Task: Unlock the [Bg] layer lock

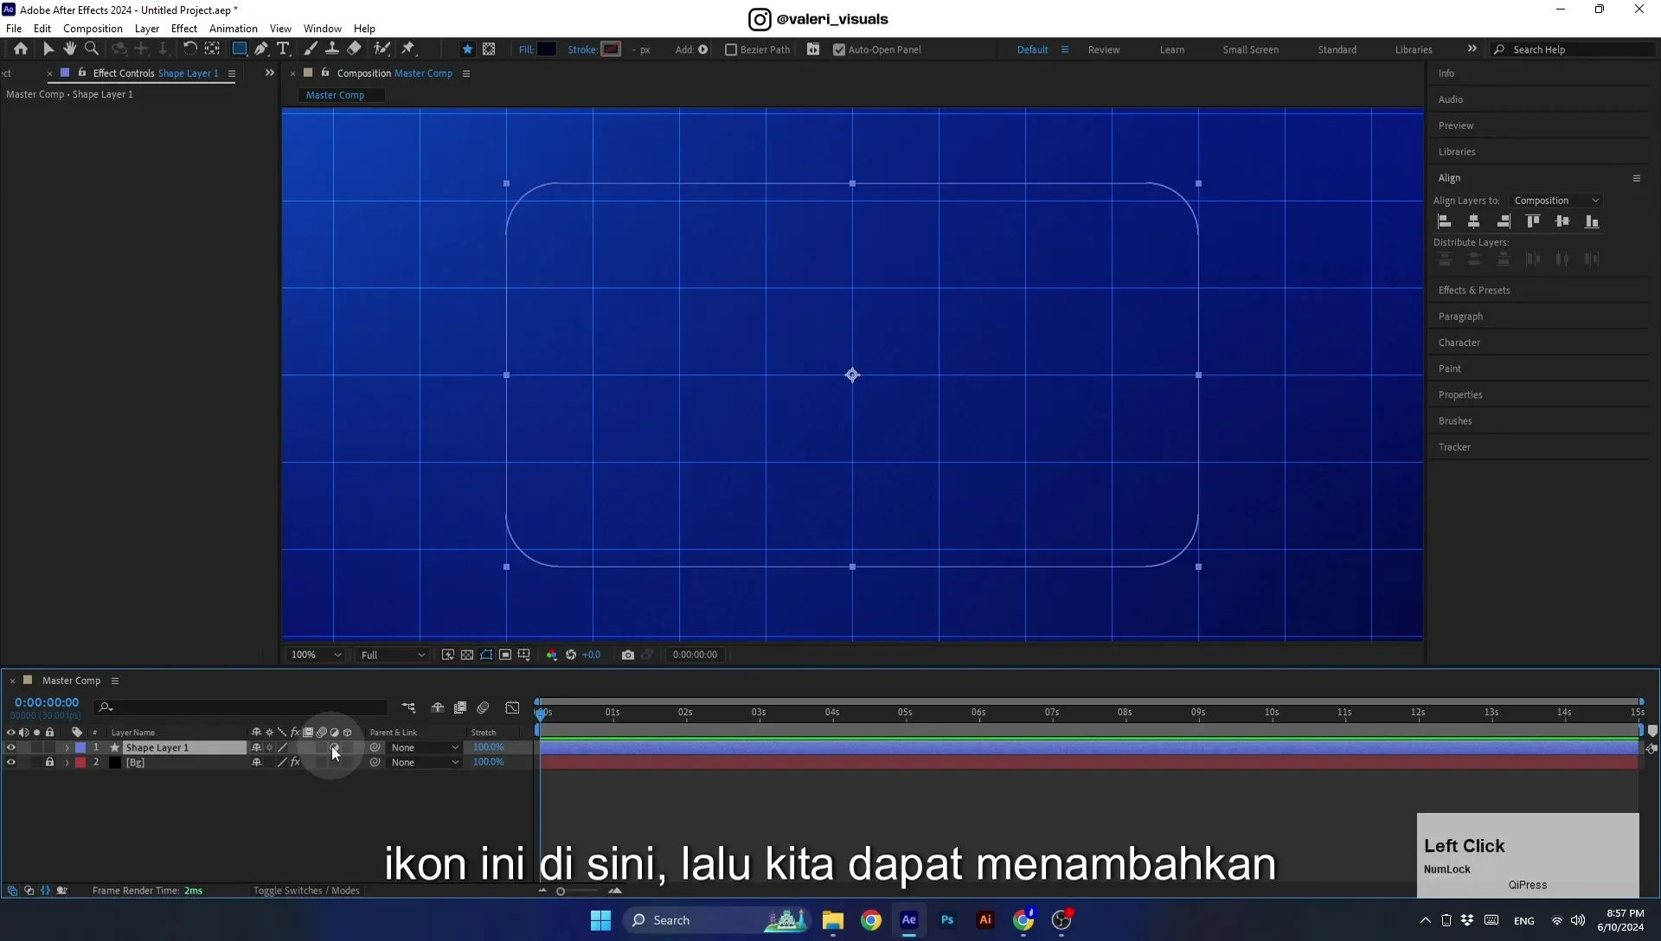Action: click(49, 762)
